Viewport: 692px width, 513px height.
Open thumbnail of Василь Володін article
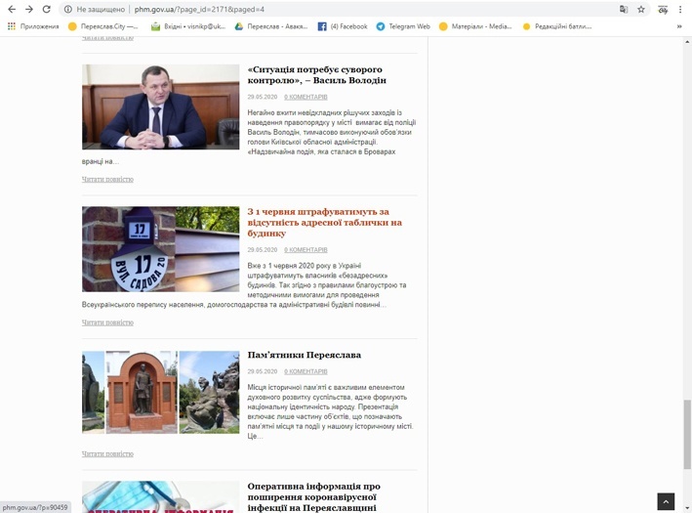coord(161,107)
